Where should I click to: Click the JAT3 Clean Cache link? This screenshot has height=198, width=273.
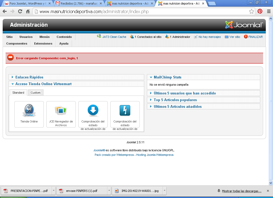pos(114,37)
